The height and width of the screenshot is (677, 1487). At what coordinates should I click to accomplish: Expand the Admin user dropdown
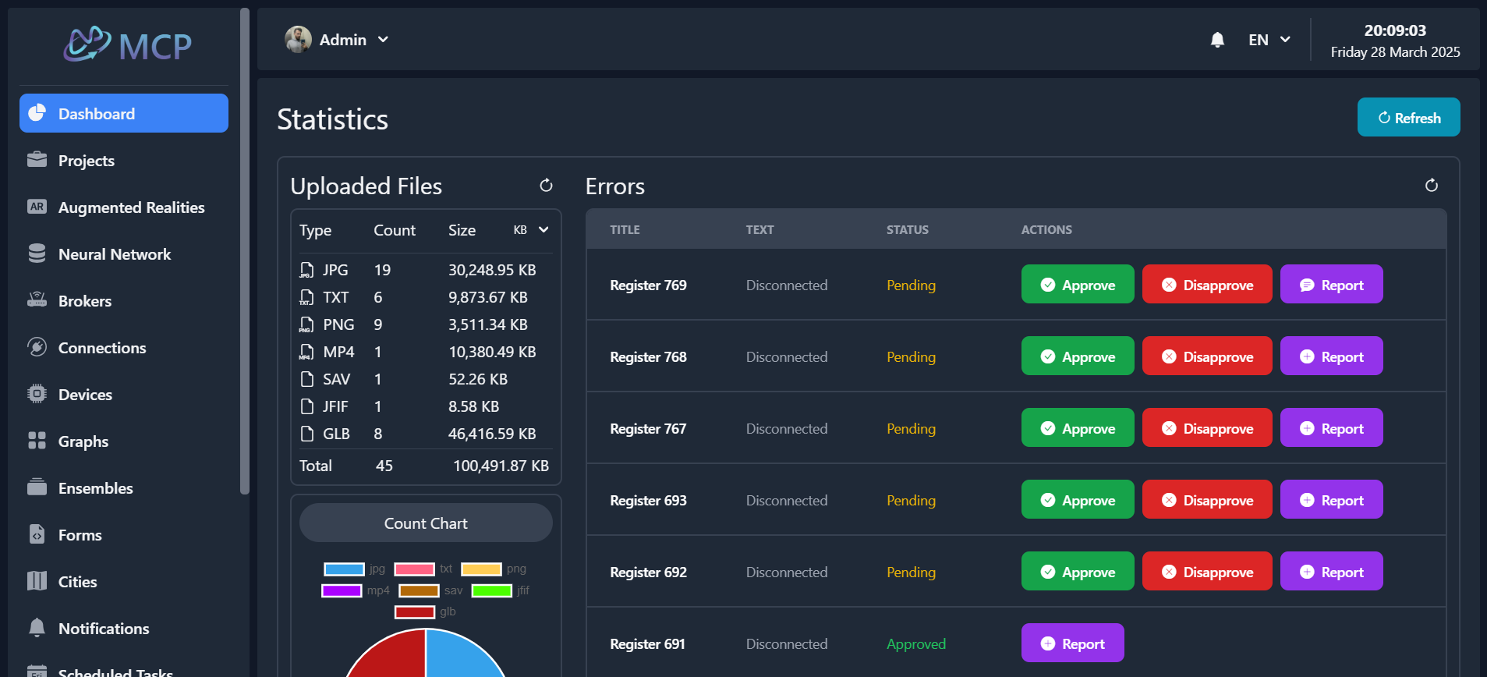383,40
